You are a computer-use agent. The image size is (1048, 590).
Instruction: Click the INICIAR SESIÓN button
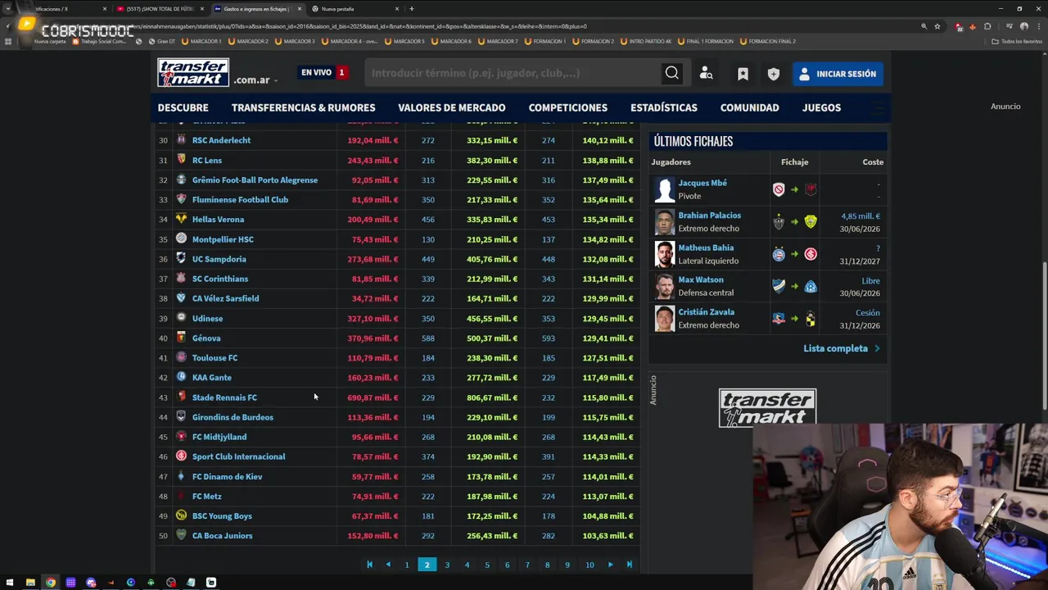[838, 74]
